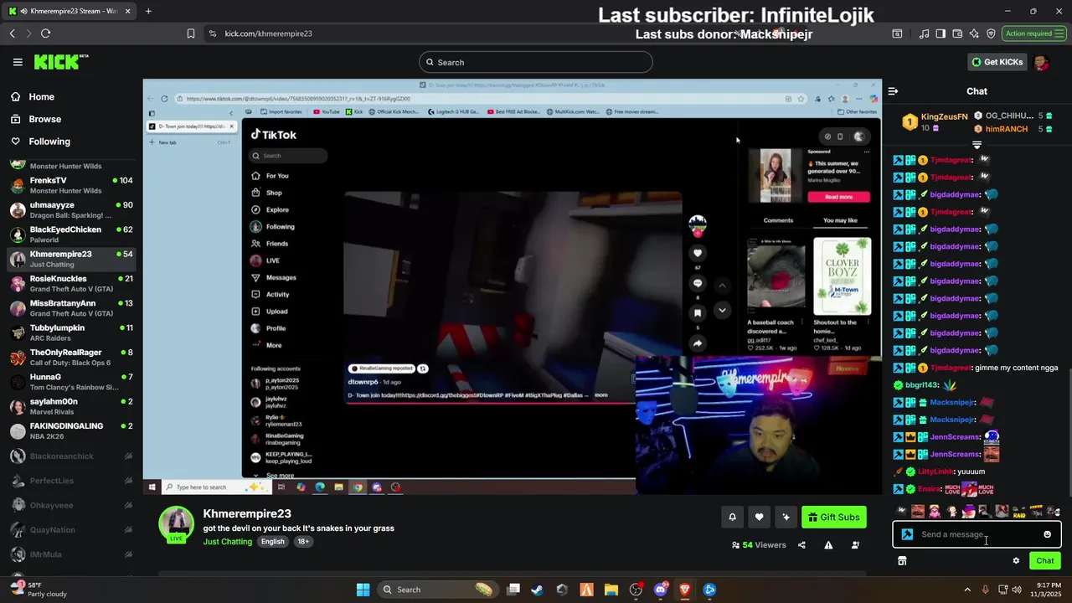Click the moderators people icon

coord(855,545)
